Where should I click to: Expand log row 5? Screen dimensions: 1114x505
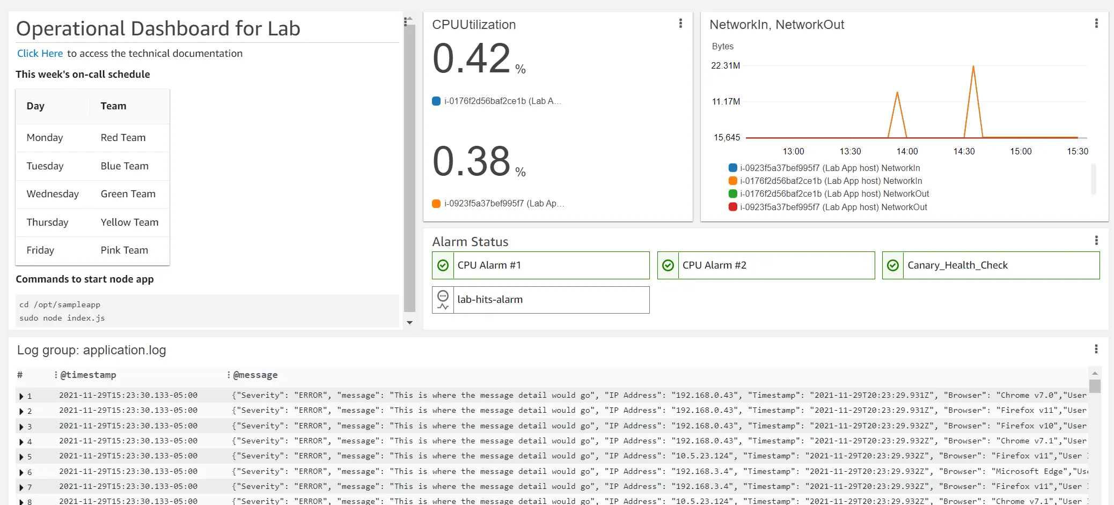[x=21, y=457]
